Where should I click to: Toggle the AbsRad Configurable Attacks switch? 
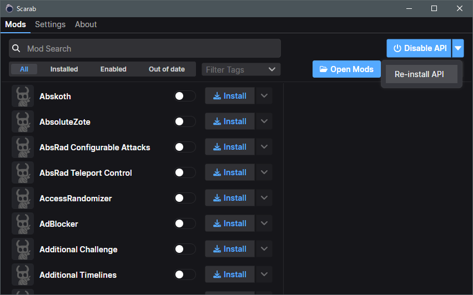coord(185,147)
